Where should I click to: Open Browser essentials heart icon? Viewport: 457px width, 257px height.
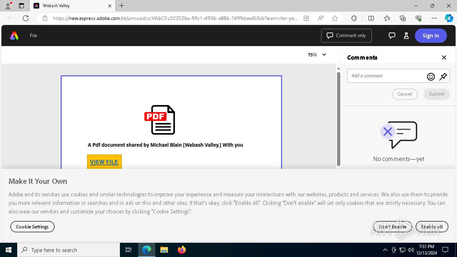pyautogui.click(x=418, y=18)
